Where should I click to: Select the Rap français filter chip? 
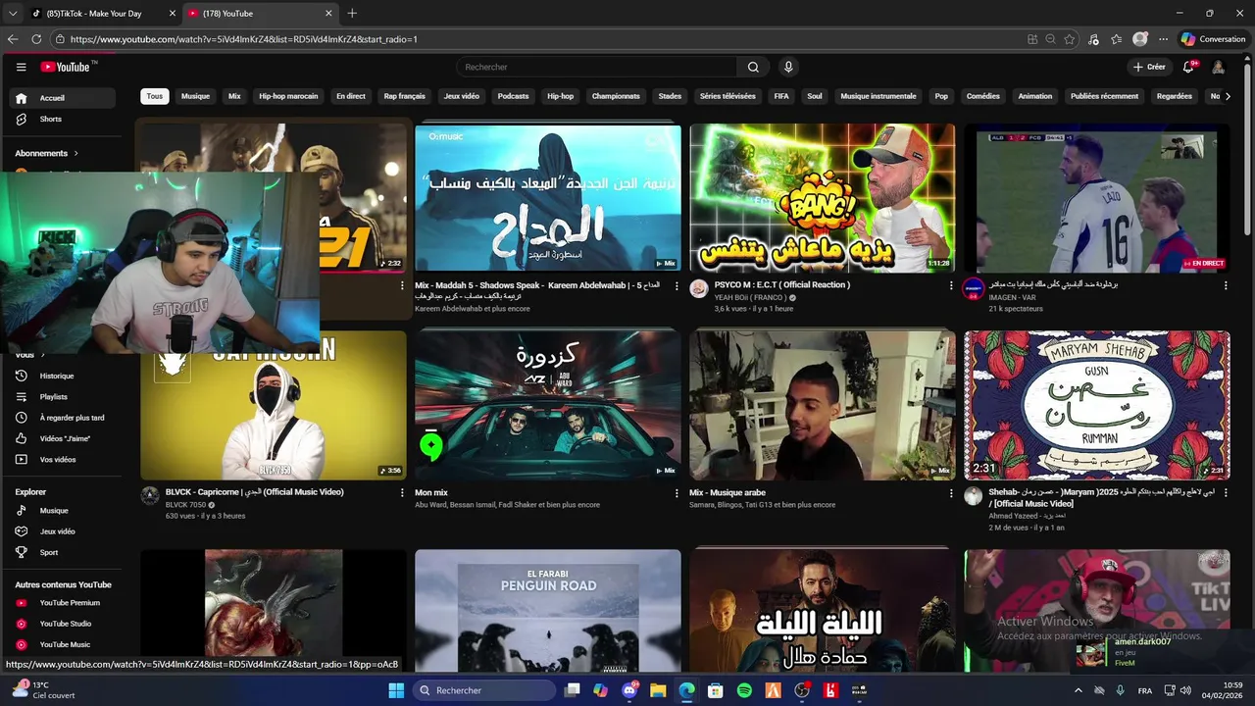click(x=404, y=96)
